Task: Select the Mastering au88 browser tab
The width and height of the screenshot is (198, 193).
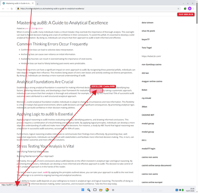Action: pos(18,3)
